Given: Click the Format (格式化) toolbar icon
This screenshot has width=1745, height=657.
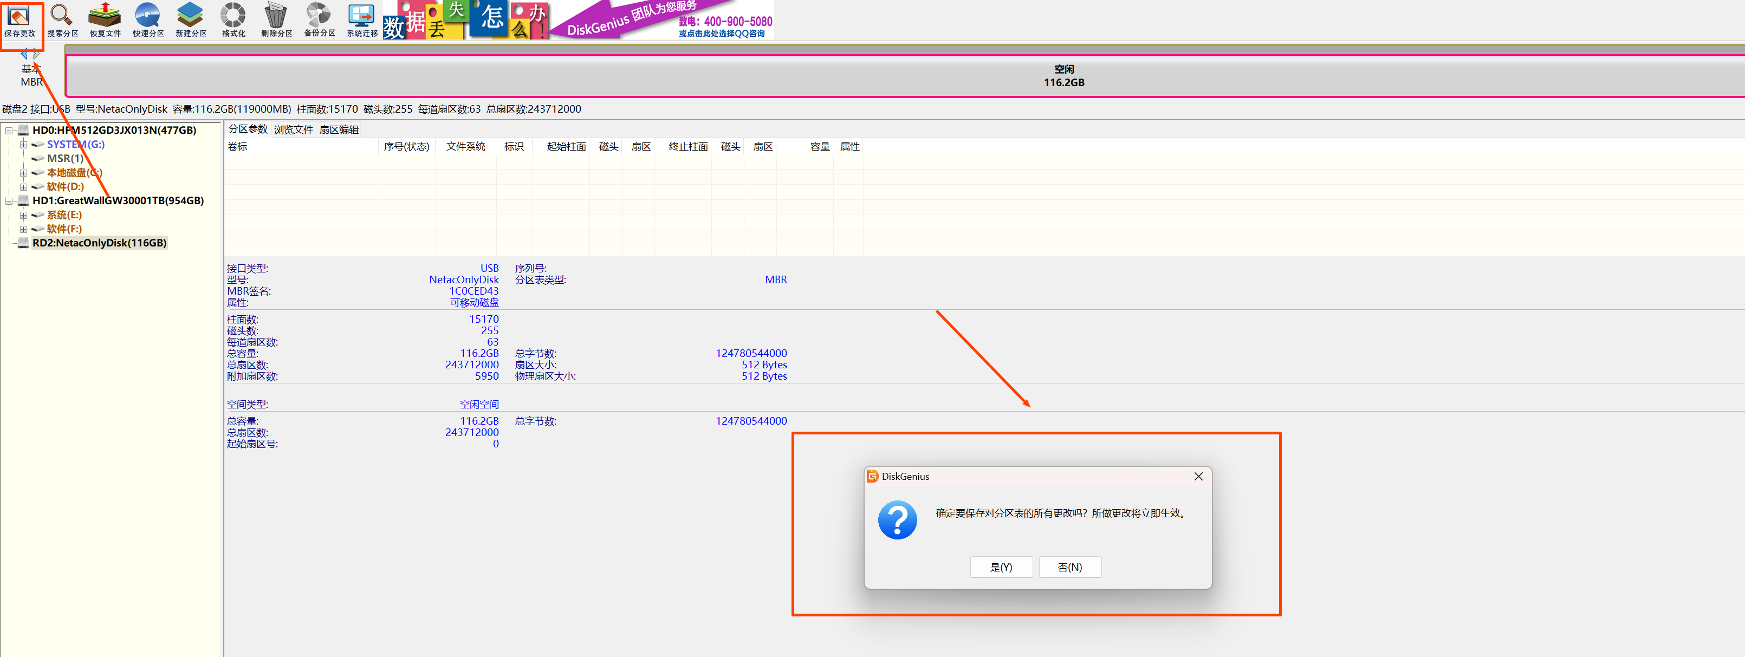Looking at the screenshot, I should [x=233, y=21].
